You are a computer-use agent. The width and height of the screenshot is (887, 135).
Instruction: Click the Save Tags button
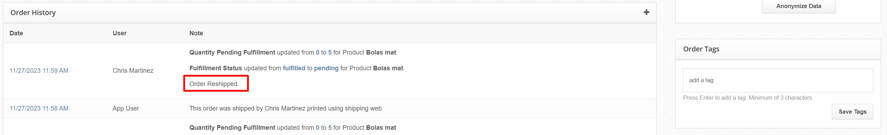[852, 112]
